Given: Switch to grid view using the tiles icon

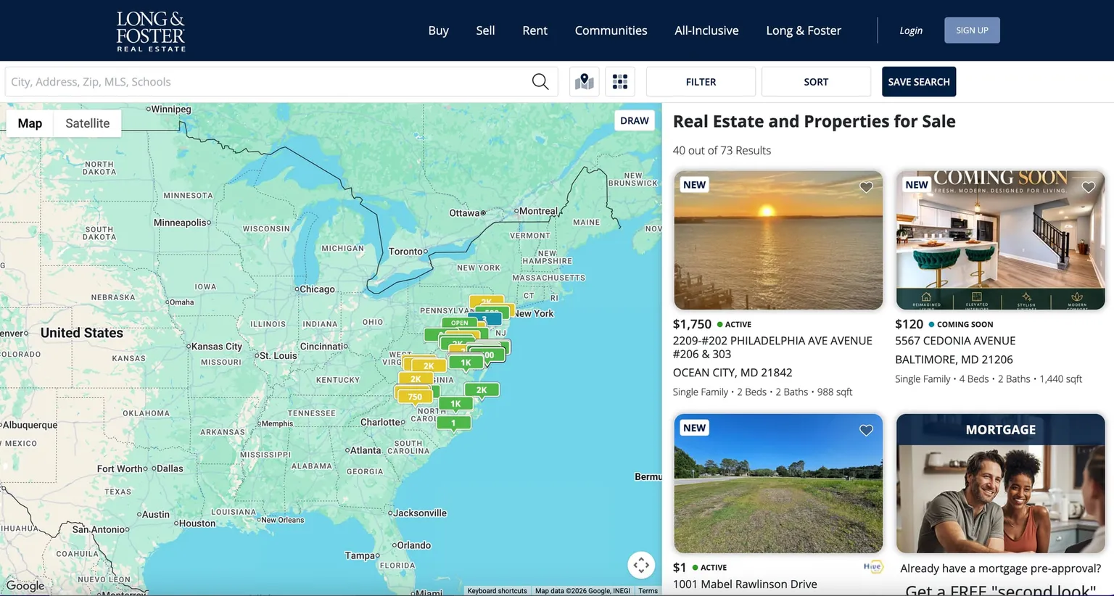Looking at the screenshot, I should tap(620, 82).
